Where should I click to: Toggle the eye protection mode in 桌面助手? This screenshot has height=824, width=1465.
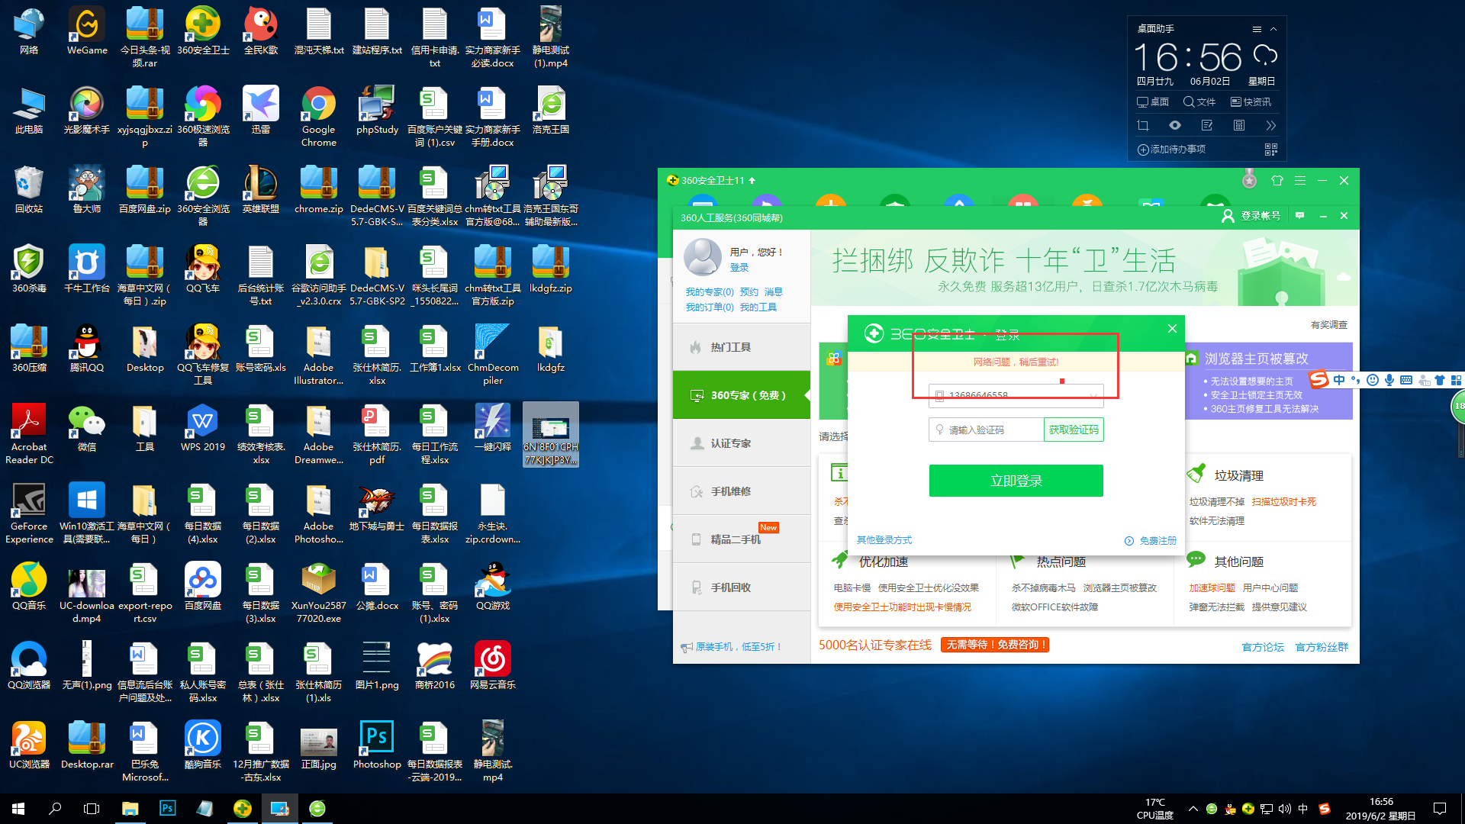click(1175, 126)
